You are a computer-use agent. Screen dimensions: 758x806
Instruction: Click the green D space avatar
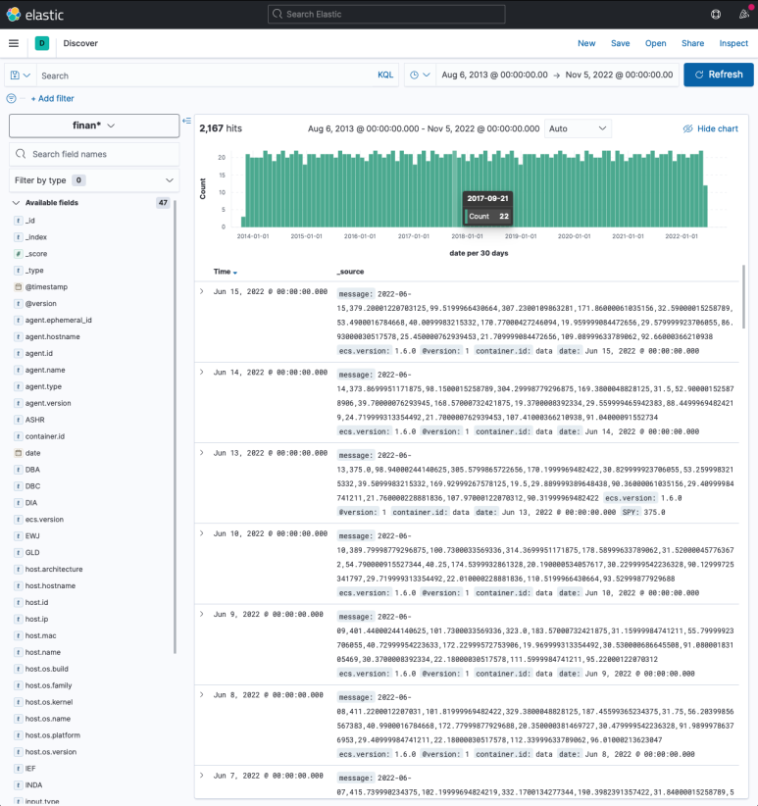point(42,43)
